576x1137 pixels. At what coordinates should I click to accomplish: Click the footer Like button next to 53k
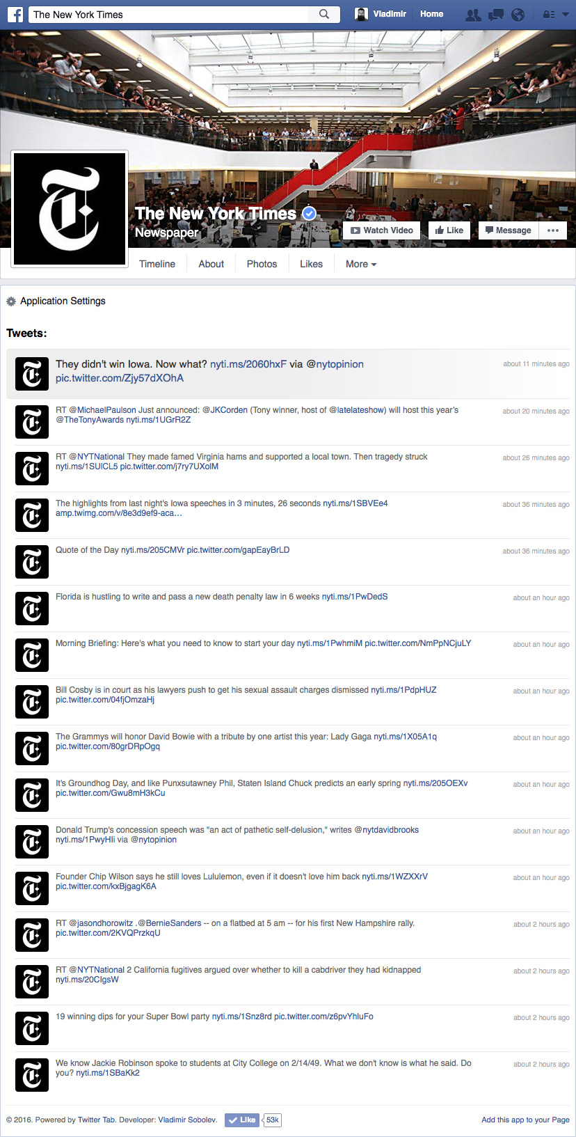tap(242, 1120)
